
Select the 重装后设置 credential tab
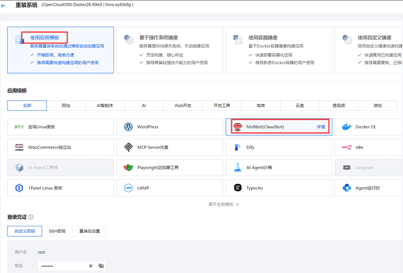(x=89, y=231)
